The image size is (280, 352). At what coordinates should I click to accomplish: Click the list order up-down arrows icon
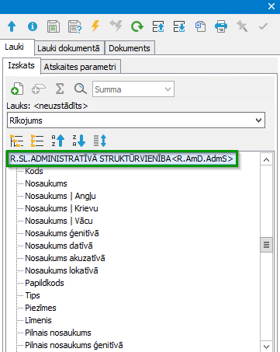click(100, 141)
